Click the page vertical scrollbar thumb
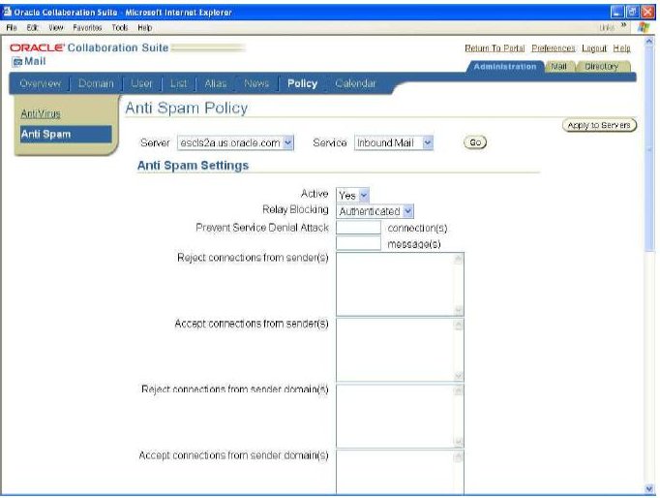The width and height of the screenshot is (660, 498). 649,149
